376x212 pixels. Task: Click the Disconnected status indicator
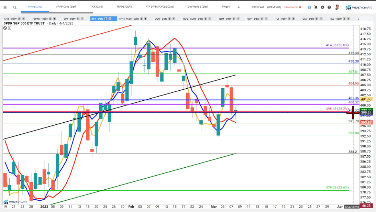[x=292, y=7]
